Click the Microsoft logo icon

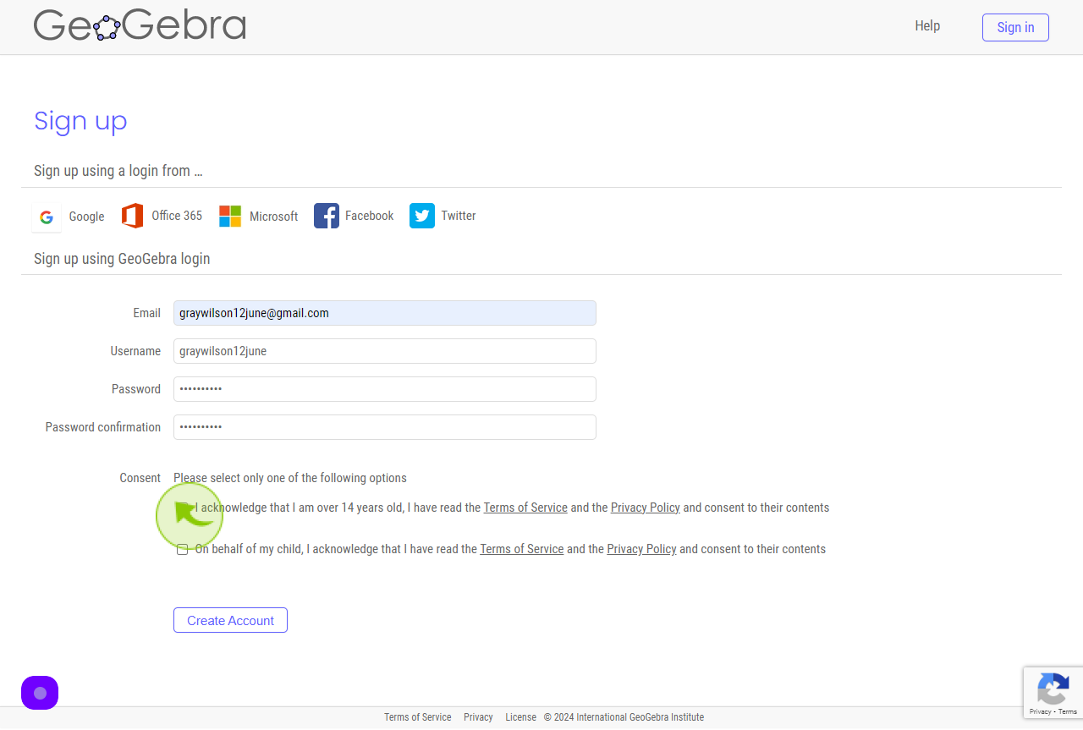[230, 216]
